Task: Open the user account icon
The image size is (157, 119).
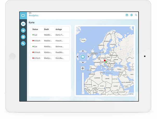Action: [x=127, y=15]
